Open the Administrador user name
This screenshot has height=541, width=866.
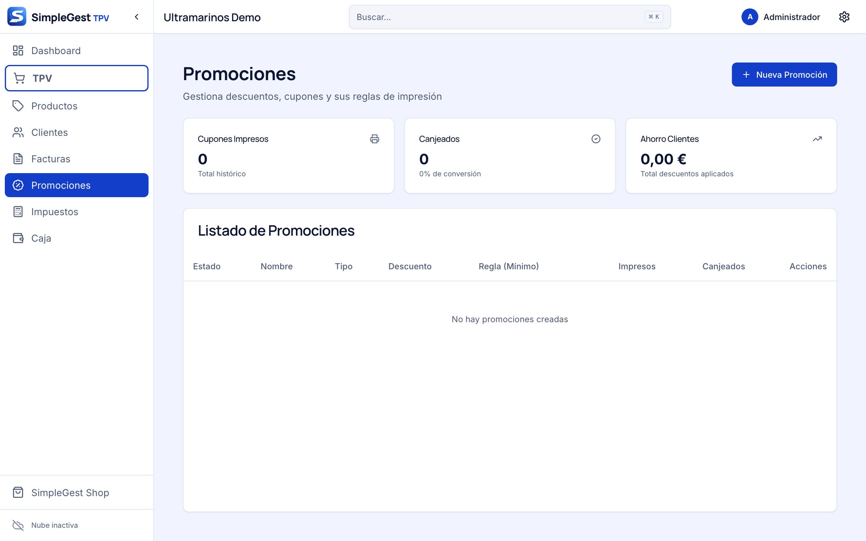click(x=791, y=17)
